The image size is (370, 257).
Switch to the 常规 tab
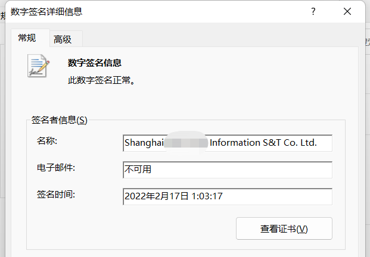pos(27,38)
